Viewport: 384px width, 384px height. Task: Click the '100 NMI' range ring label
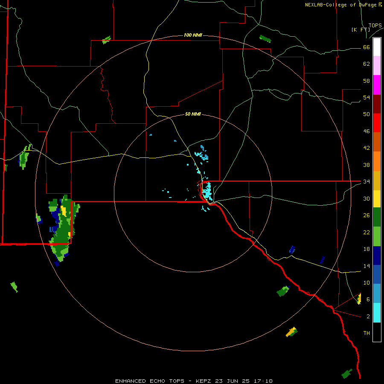193,35
